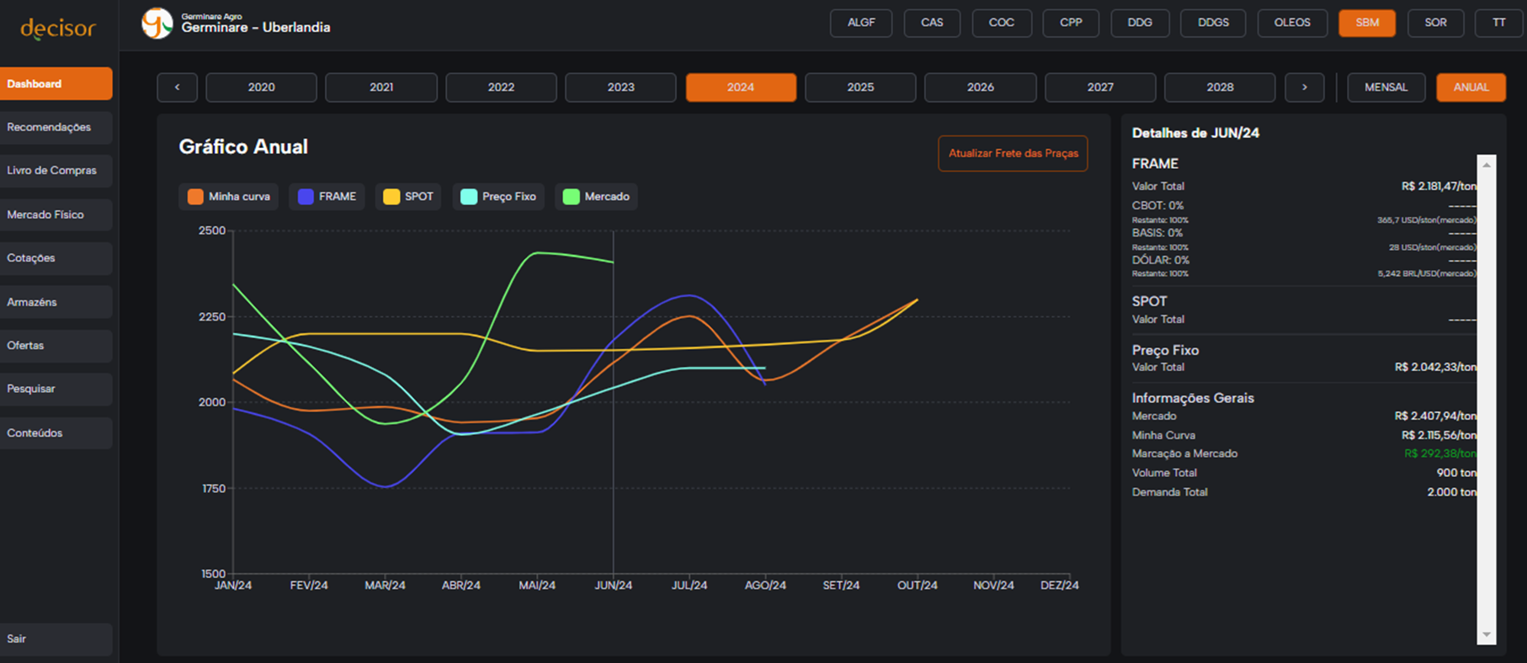Click the DEZ/24 axis label
This screenshot has width=1527, height=663.
click(1059, 586)
